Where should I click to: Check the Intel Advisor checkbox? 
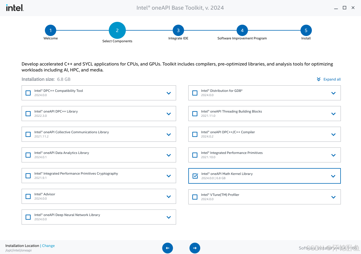pos(28,196)
